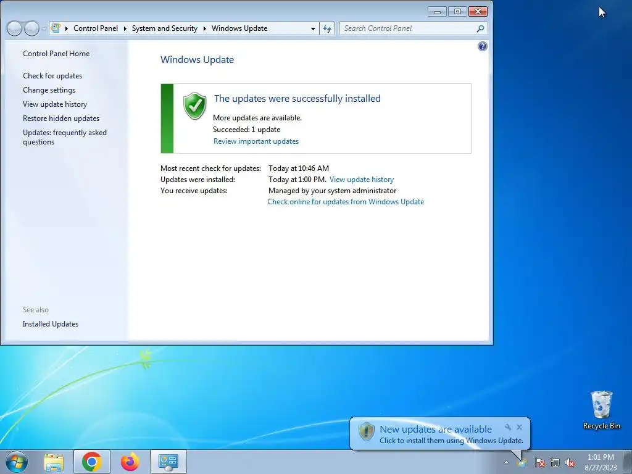The image size is (632, 474).
Task: Minimize the Windows Update window
Action: pyautogui.click(x=437, y=12)
